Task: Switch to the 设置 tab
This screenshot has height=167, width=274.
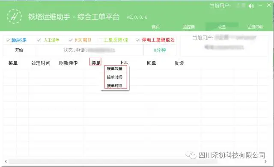Action: click(x=222, y=27)
